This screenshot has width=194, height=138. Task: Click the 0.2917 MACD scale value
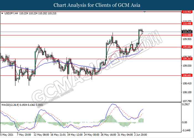186,104
